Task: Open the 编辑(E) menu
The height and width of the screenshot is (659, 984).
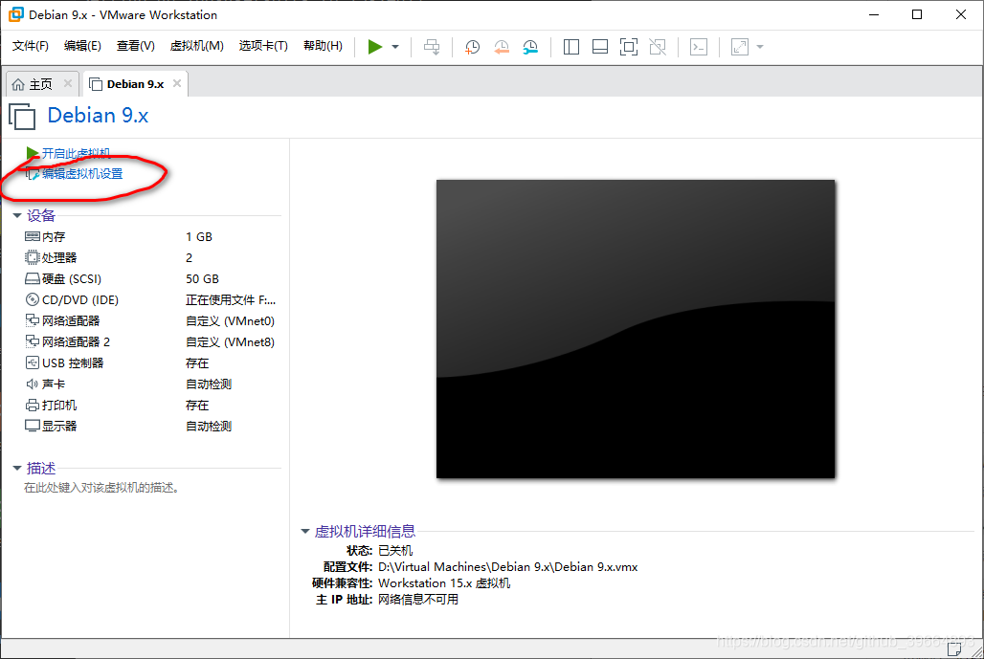Action: (82, 46)
